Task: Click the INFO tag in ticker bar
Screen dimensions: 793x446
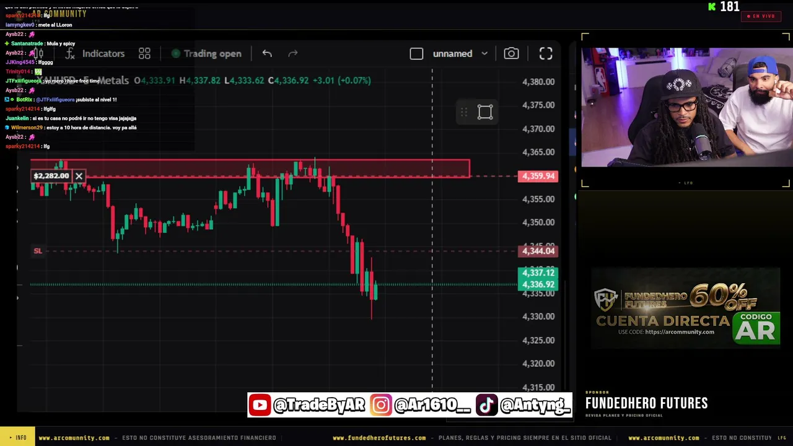Action: click(x=17, y=438)
